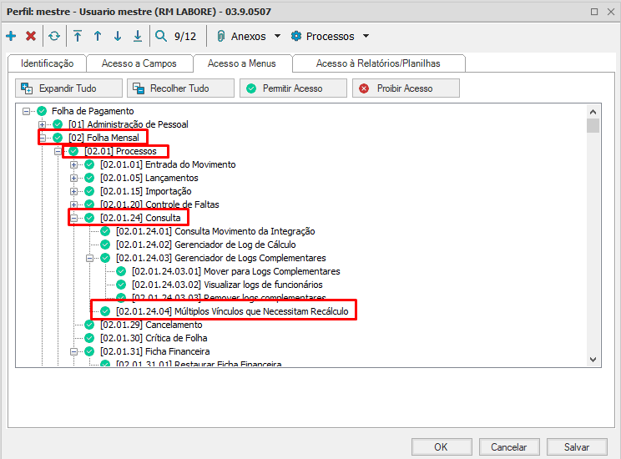Delete the record with the red X icon

31,36
